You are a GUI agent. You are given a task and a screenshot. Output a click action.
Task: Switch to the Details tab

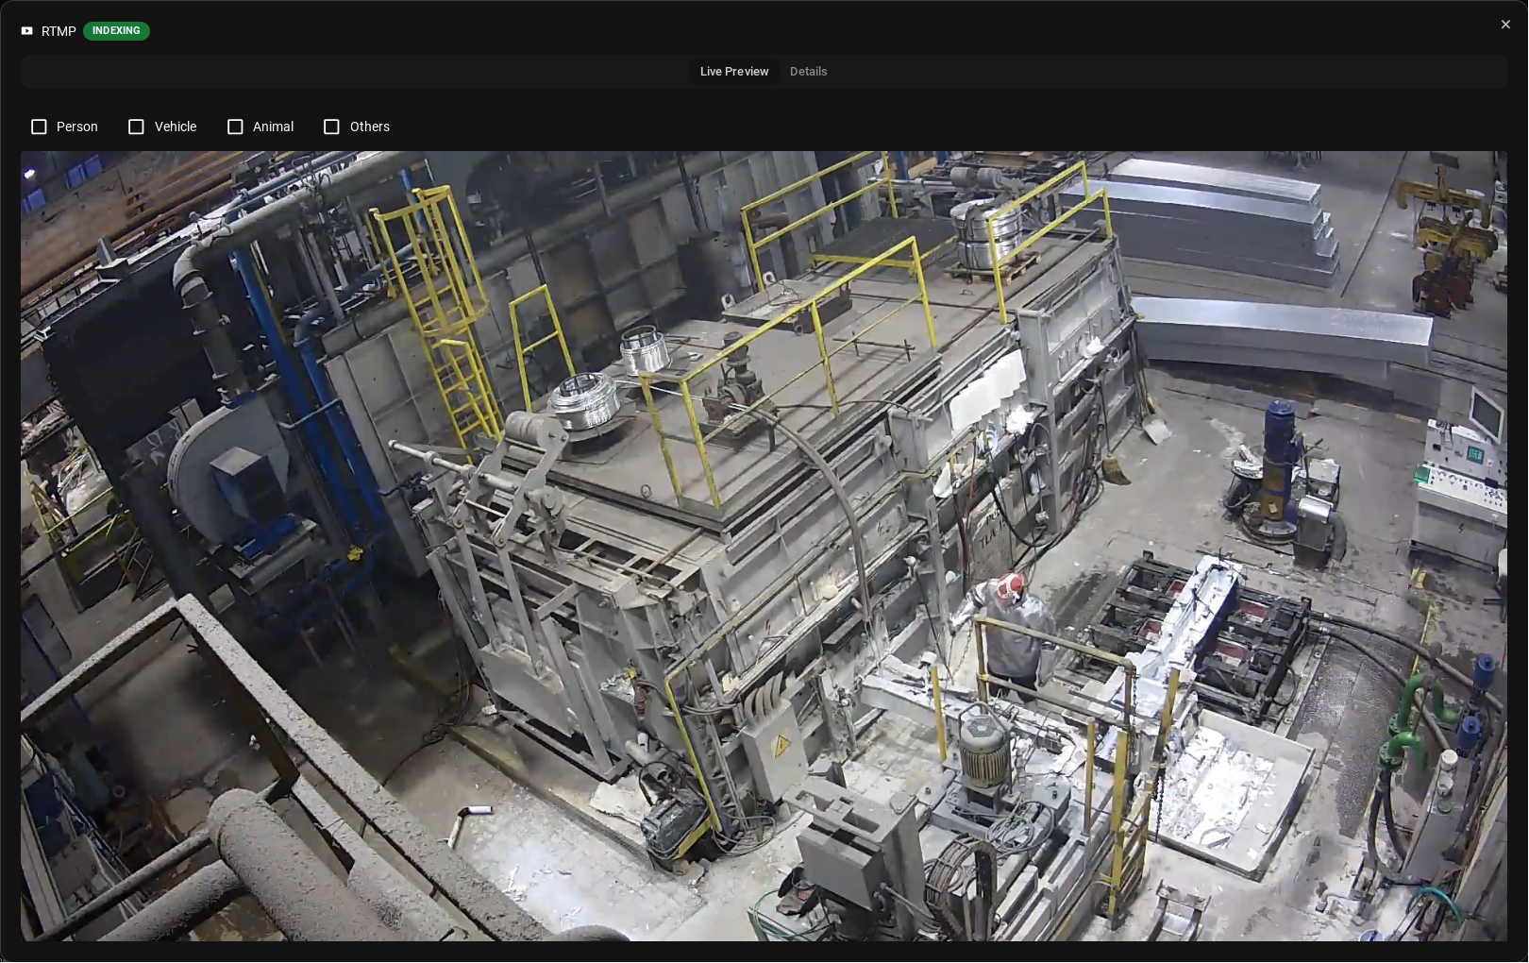click(808, 72)
